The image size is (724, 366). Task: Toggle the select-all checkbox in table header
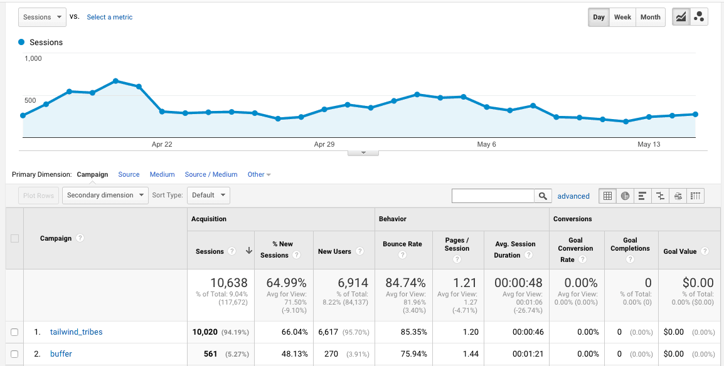point(14,238)
